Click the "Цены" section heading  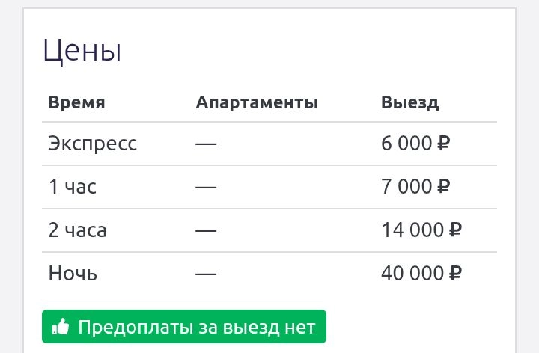point(82,52)
